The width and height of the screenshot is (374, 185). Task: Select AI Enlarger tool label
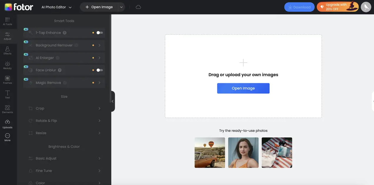pyautogui.click(x=45, y=58)
